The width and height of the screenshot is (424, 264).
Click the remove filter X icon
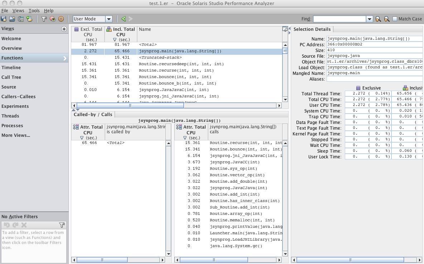pos(24,225)
